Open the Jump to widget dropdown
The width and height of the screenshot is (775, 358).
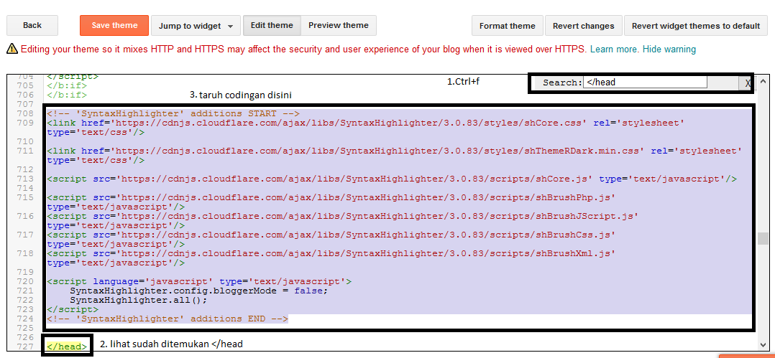click(196, 26)
